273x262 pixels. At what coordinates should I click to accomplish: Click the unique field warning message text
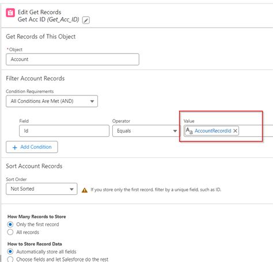pos(156,190)
